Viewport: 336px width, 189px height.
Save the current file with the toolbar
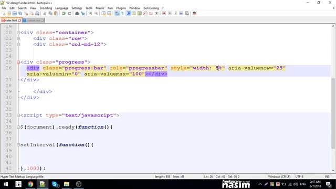click(15, 13)
